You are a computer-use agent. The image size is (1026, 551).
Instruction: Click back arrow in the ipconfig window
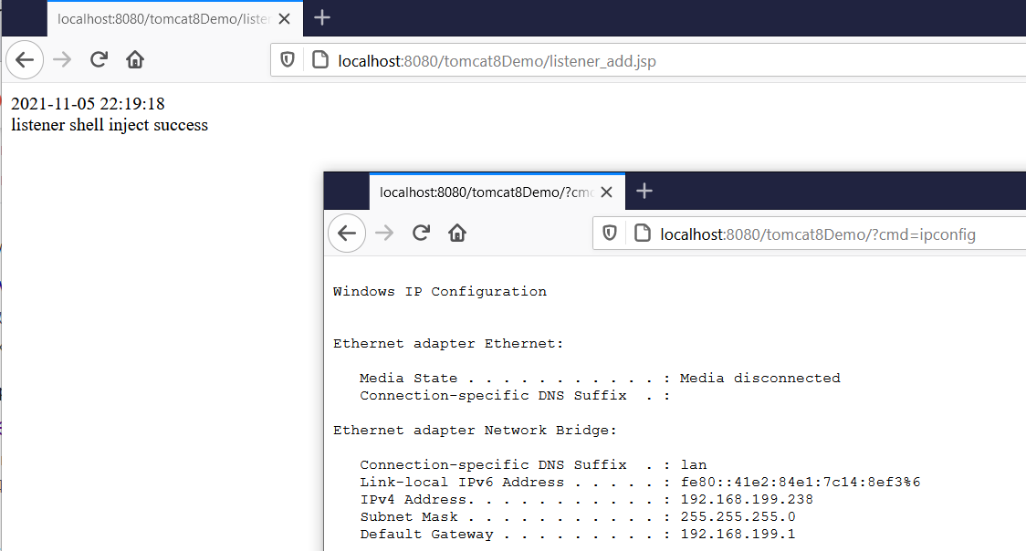pyautogui.click(x=347, y=234)
